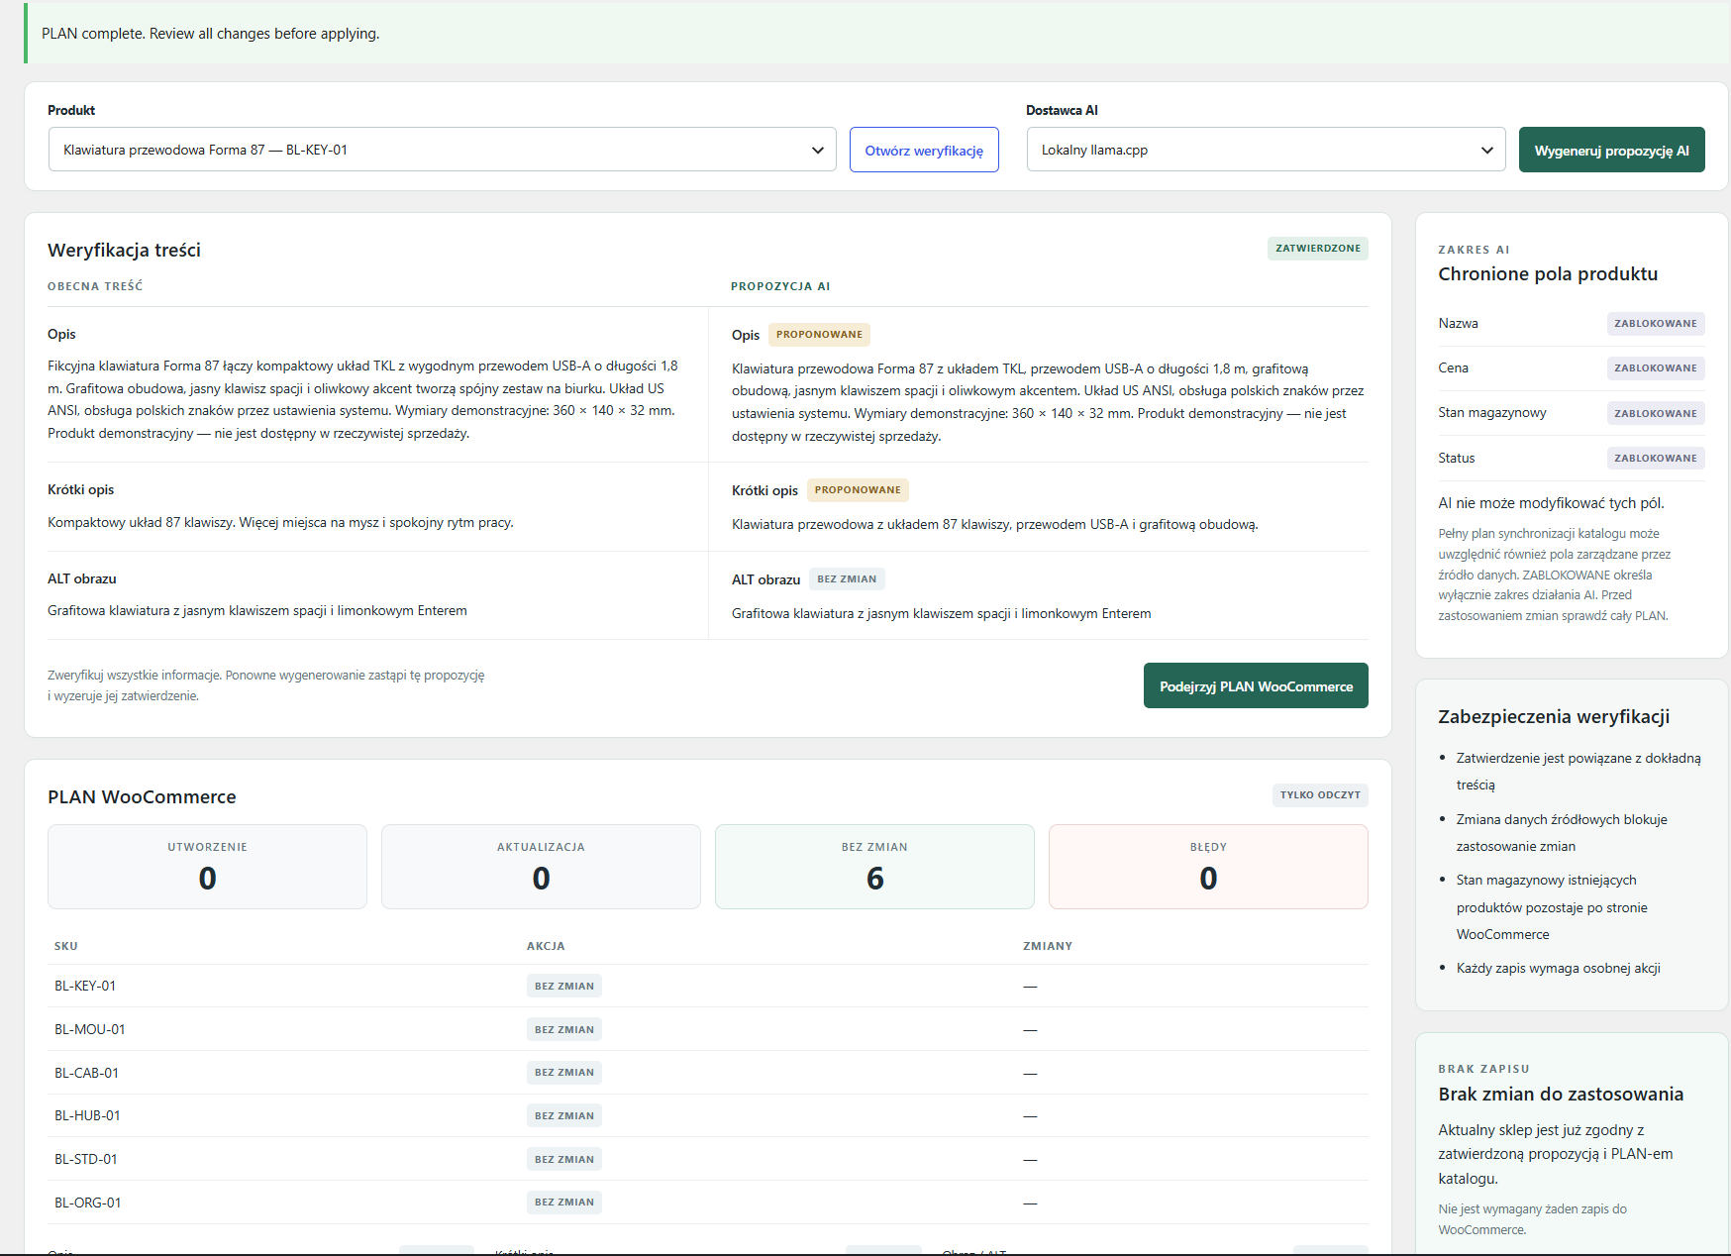Click the Chronione pola produktu heading
1731x1256 pixels.
(1548, 274)
